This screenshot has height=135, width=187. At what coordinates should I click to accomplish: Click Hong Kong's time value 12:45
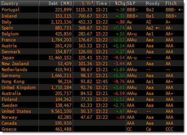pyautogui.click(x=102, y=81)
